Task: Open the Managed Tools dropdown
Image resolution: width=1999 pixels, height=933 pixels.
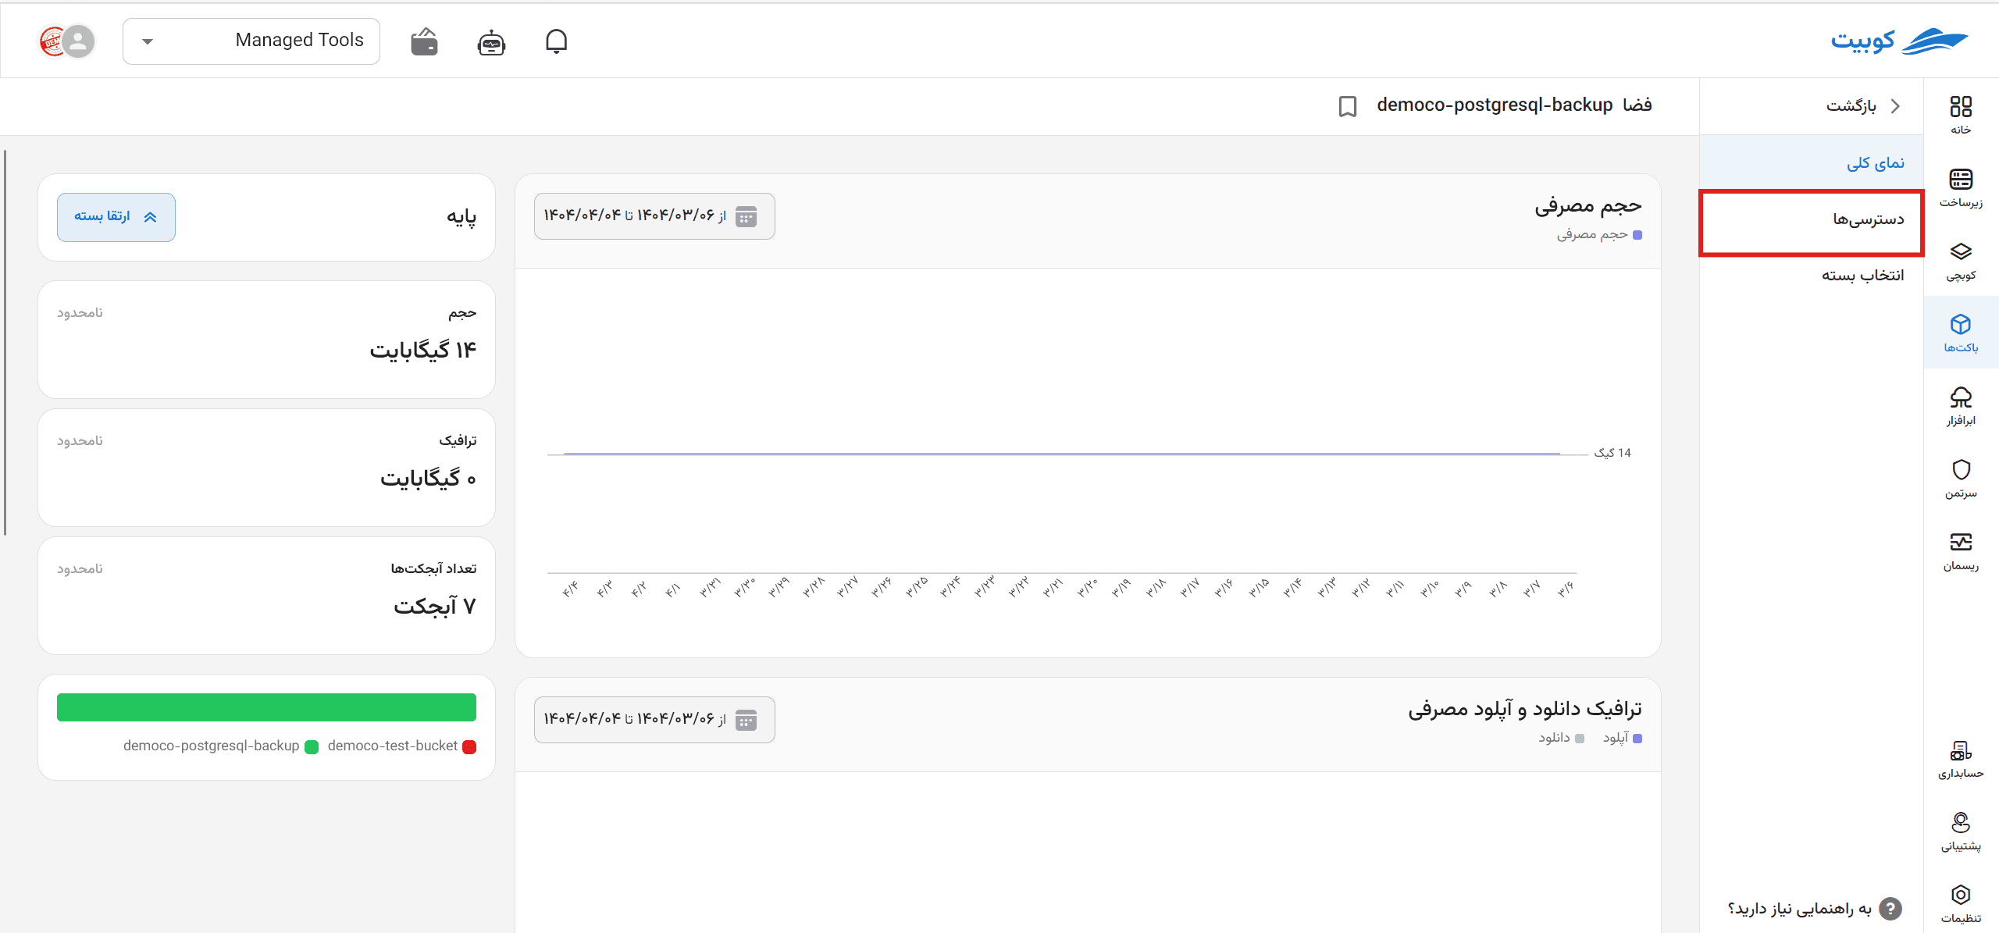Action: click(251, 41)
